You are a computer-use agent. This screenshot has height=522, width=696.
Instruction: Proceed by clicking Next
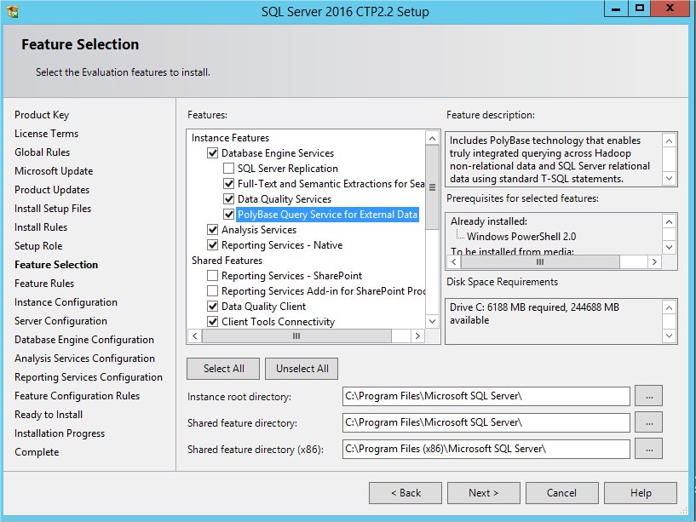click(x=483, y=492)
